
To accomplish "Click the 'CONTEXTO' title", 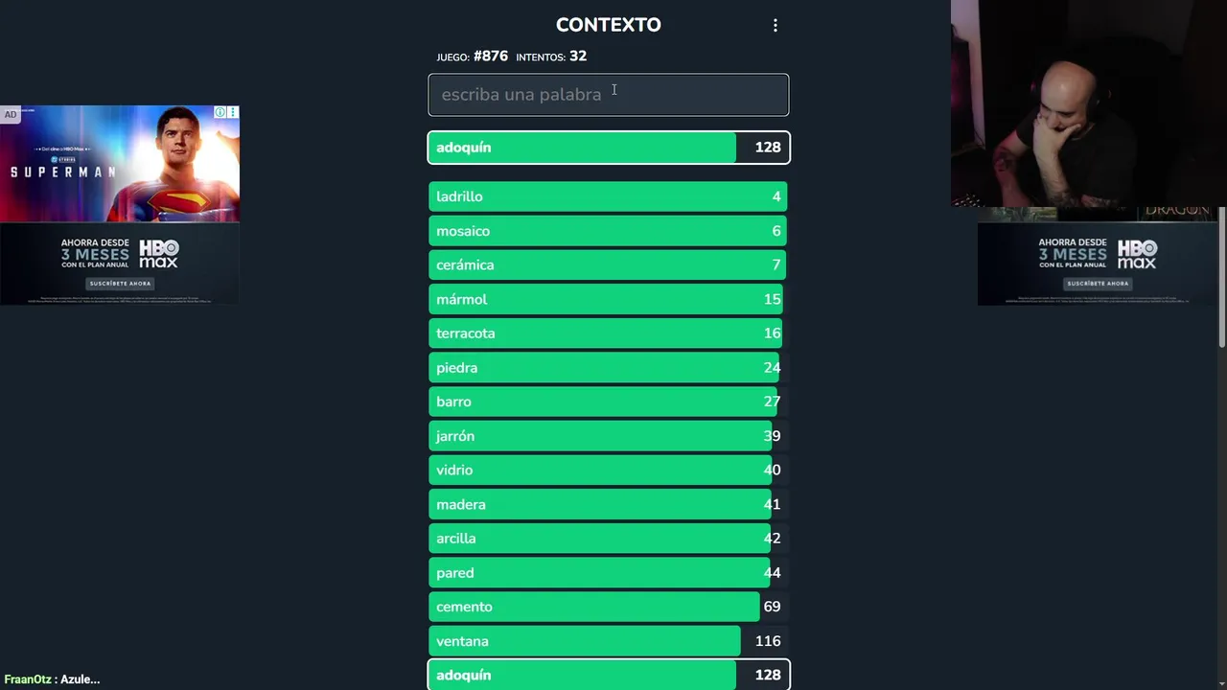I will point(608,25).
